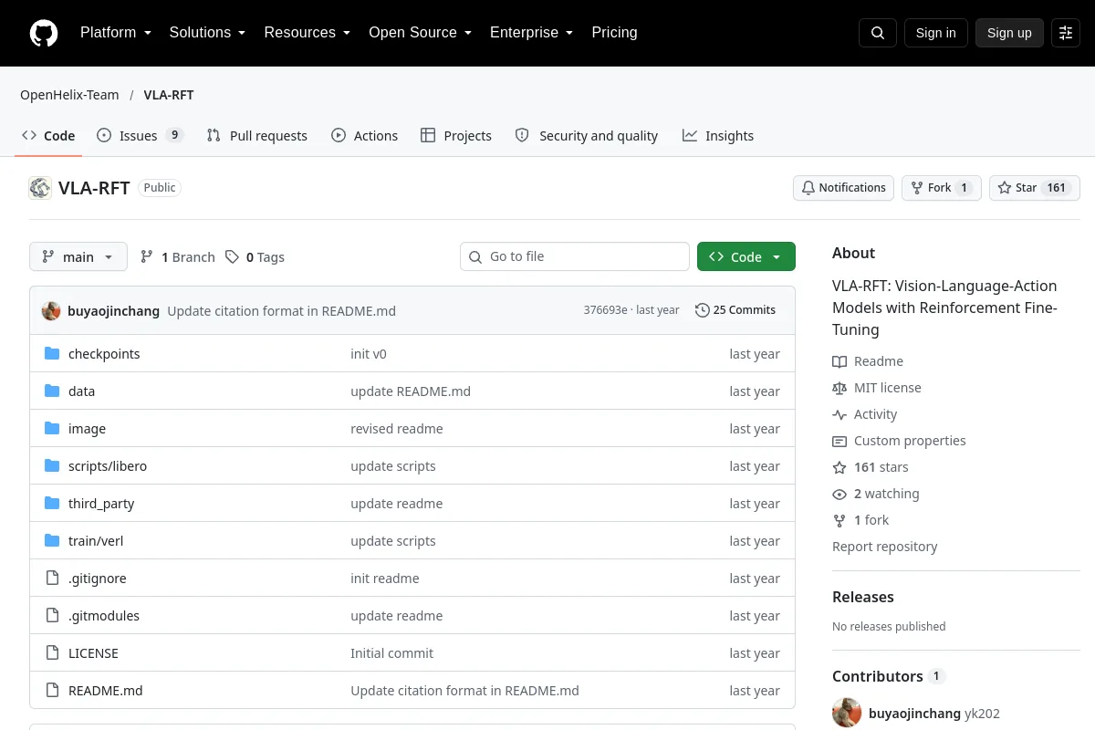Switch to the Code tab
1095x730 pixels.
(x=48, y=136)
